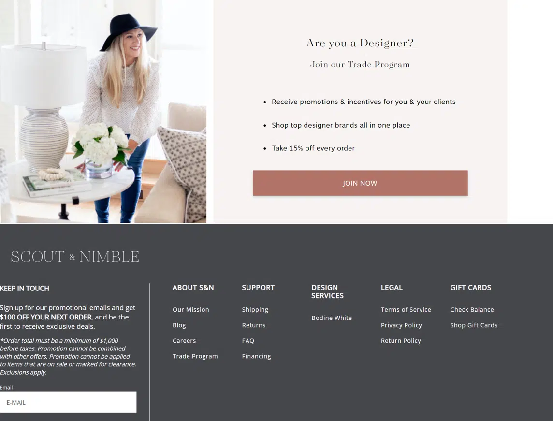Viewport: 553px width, 421px height.
Task: Open Trade Program footer link
Action: [x=195, y=356]
